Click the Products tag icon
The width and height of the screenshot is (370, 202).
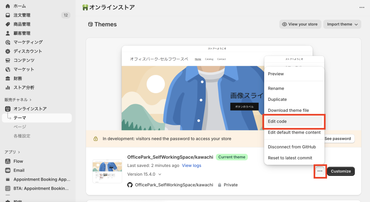pos(8,24)
